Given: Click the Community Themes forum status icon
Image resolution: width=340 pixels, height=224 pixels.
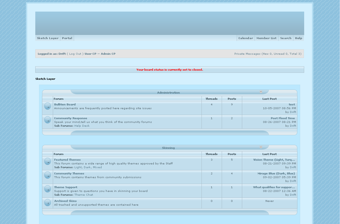Looking at the screenshot, I should coord(48,175).
